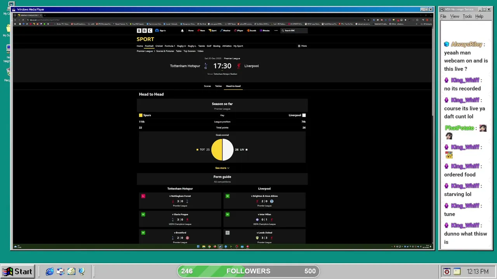Click the Sign in account link
This screenshot has height=279, width=497.
[161, 31]
